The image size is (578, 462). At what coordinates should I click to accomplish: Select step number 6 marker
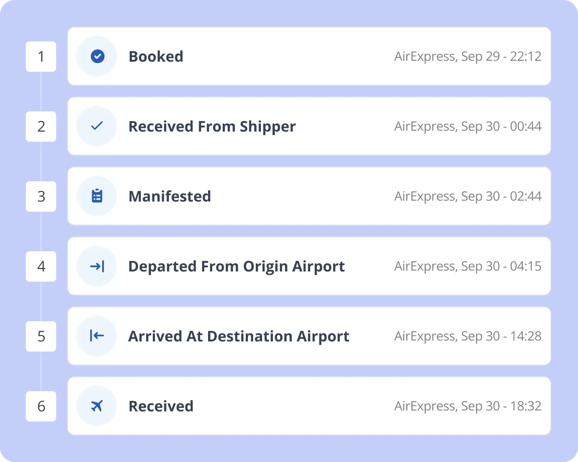point(41,406)
